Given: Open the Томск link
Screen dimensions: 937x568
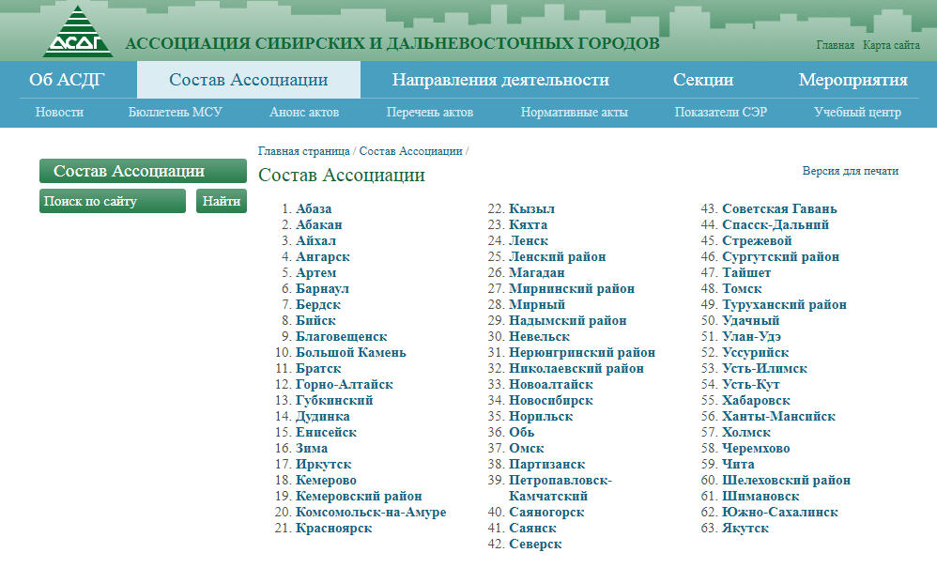Looking at the screenshot, I should tap(743, 288).
